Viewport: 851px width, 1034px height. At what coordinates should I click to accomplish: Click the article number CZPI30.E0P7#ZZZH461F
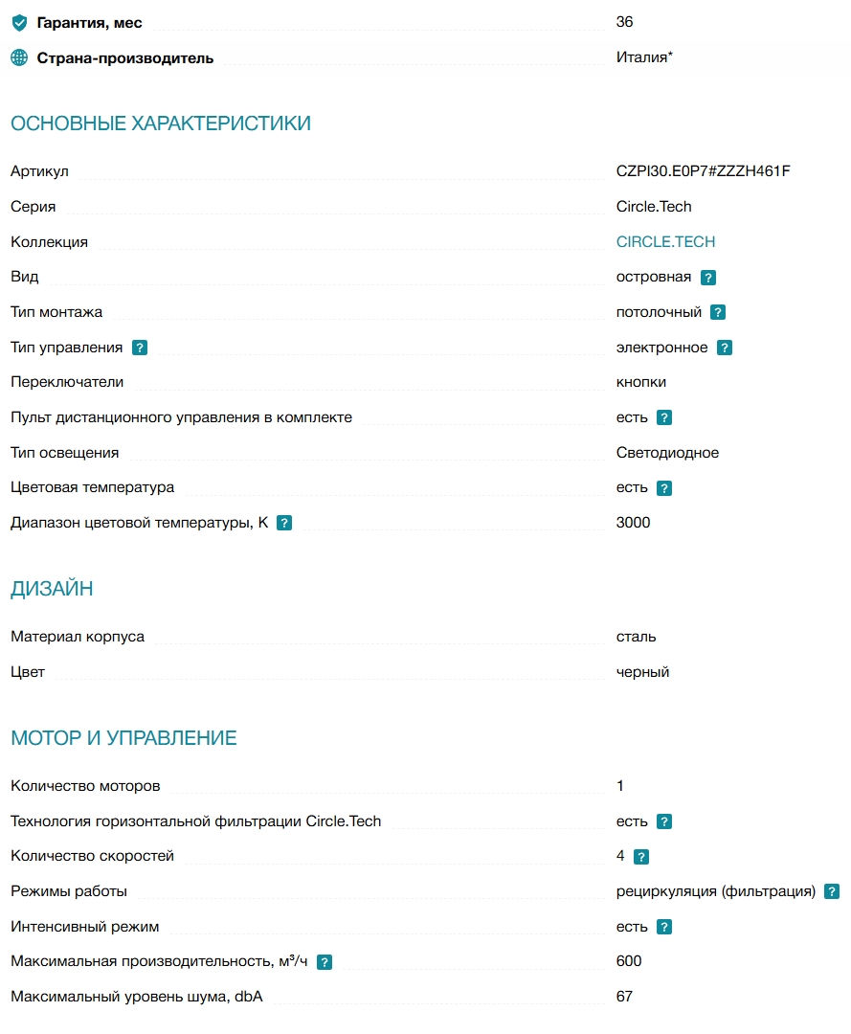704,171
